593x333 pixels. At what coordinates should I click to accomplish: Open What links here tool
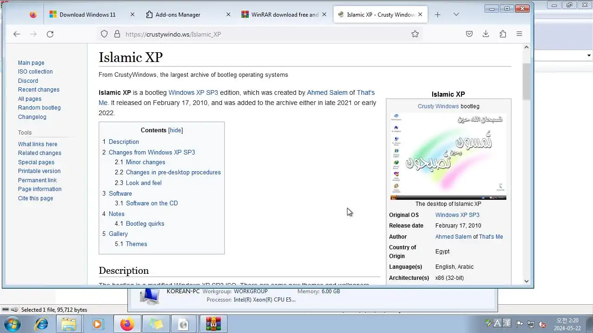(x=38, y=144)
